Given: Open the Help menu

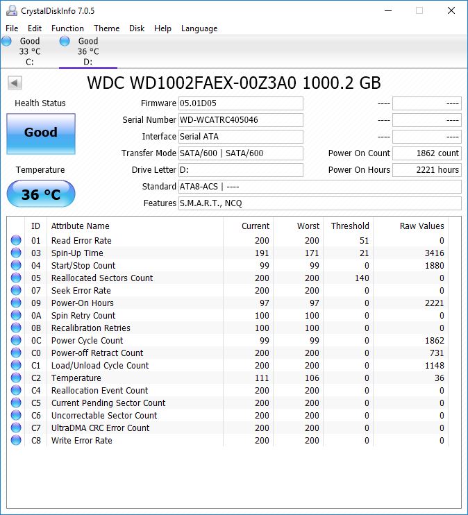Looking at the screenshot, I should tap(162, 28).
